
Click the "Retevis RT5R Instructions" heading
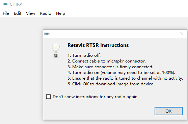(98, 45)
